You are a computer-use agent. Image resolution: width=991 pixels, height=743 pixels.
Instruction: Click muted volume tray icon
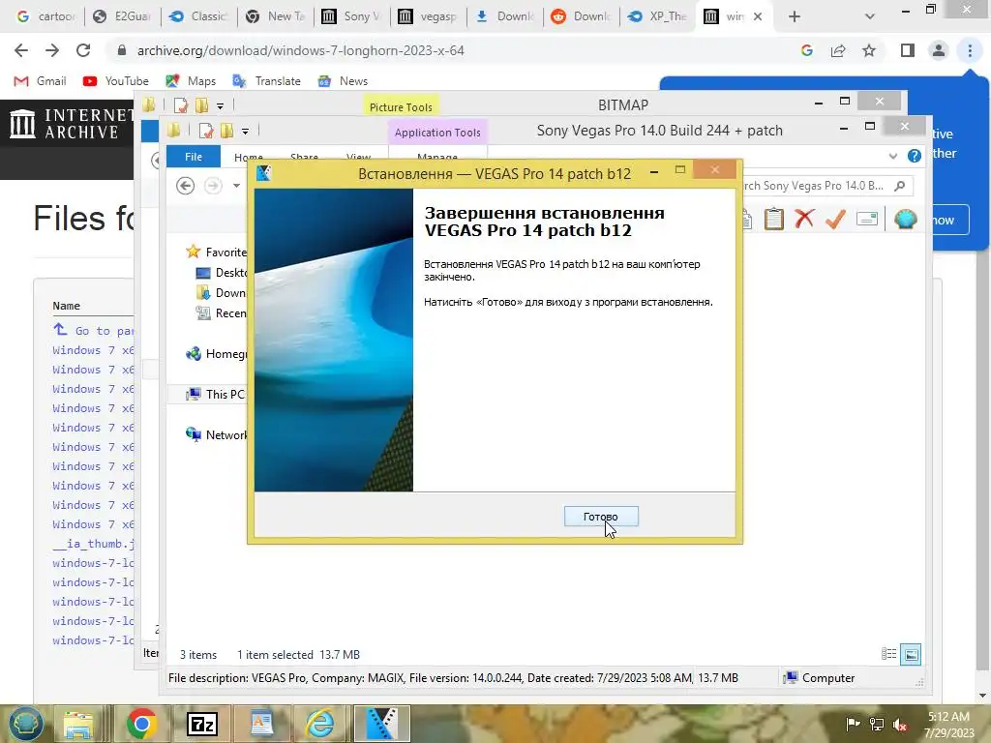pos(899,724)
